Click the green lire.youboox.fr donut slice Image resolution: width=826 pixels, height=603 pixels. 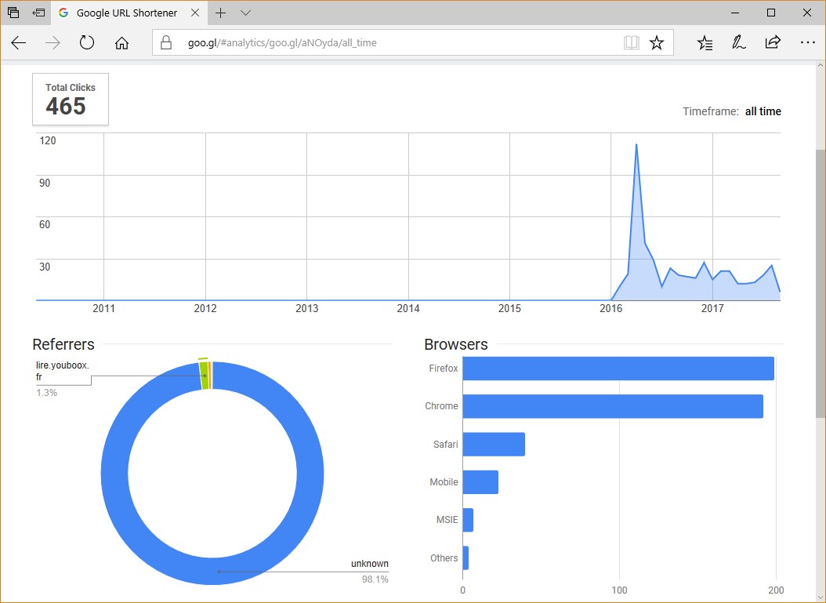pos(205,376)
